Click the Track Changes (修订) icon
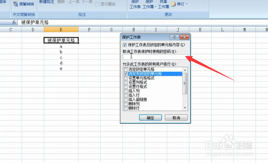Viewport: 268px width, 163px height. pyautogui.click(x=173, y=4)
